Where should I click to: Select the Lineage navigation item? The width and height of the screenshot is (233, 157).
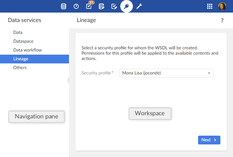21,59
